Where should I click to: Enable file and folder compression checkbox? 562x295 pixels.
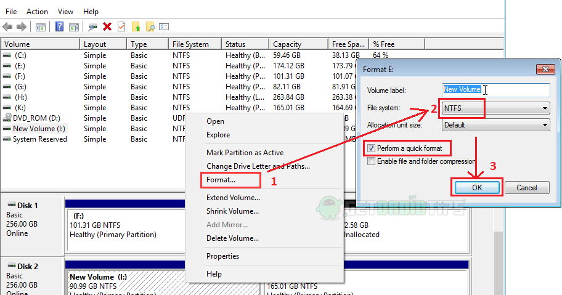click(371, 161)
